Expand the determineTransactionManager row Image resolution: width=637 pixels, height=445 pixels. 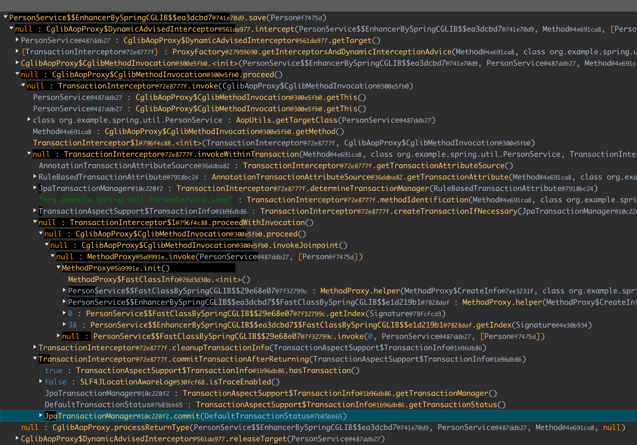click(35, 187)
